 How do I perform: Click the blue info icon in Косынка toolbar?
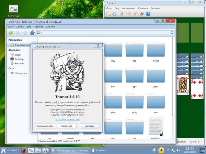pos(148,14)
